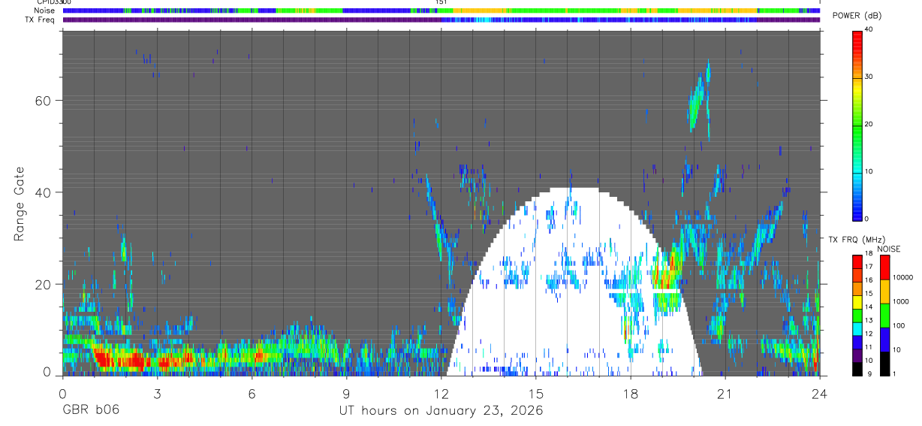The image size is (922, 426).
Task: Click the TX Freq colored strip above plot
Action: pyautogui.click(x=441, y=20)
